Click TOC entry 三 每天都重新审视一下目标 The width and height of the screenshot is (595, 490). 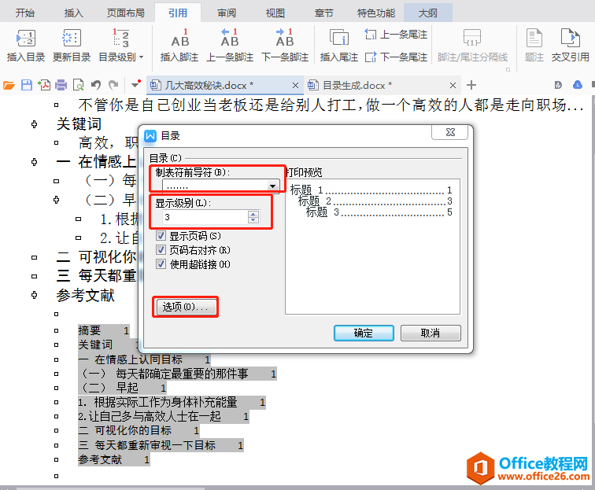(161, 445)
